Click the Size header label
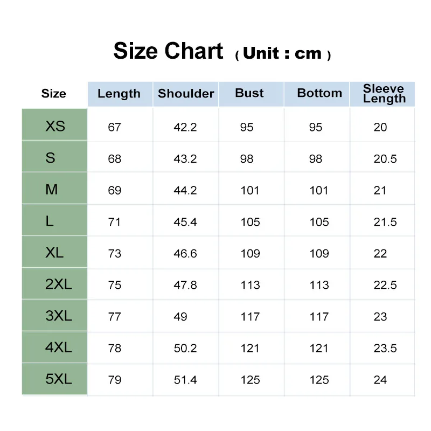Viewport: 431px width, 431px height. (54, 94)
